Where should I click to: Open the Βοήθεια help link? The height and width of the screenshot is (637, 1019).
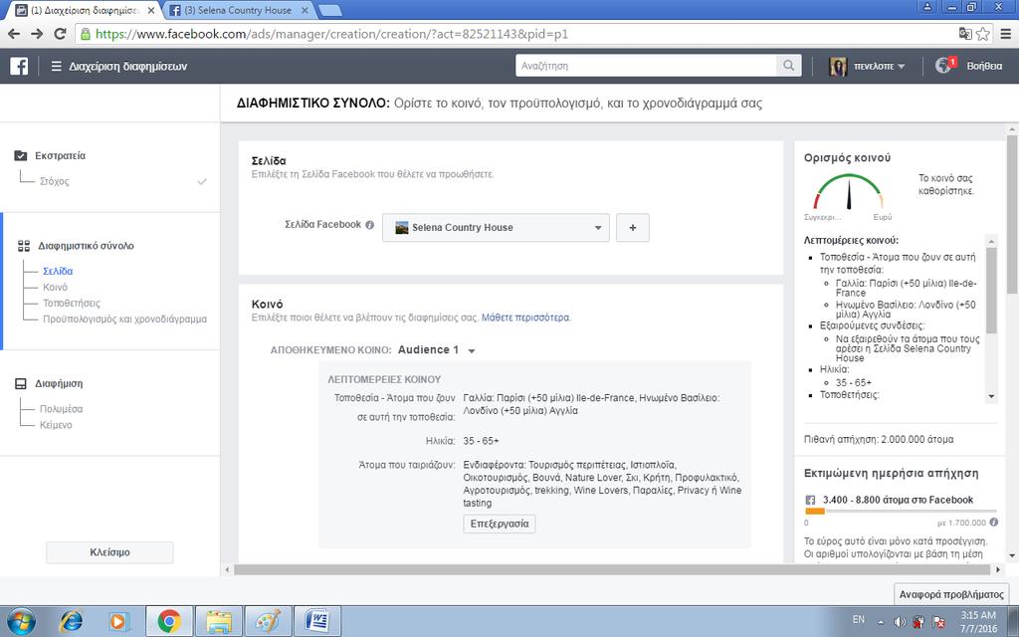984,67
